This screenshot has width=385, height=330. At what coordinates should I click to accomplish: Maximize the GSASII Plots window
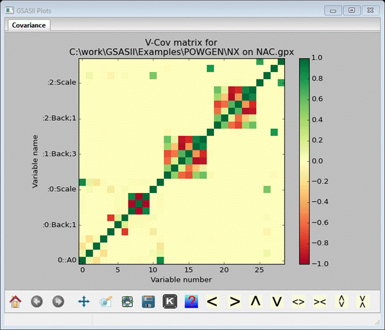[x=352, y=10]
